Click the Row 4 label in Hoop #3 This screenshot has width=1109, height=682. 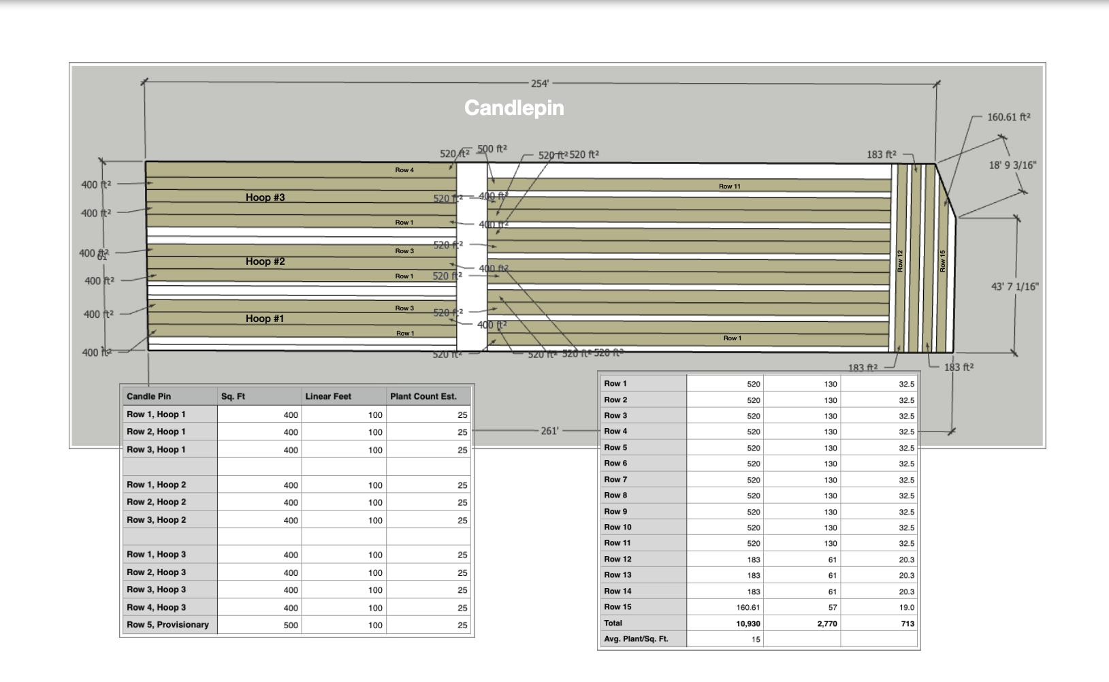coord(404,170)
